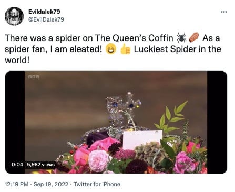Screen dimensions: 235x192
Task: Open the Twitter for iPhone source link
Action: pos(97,184)
